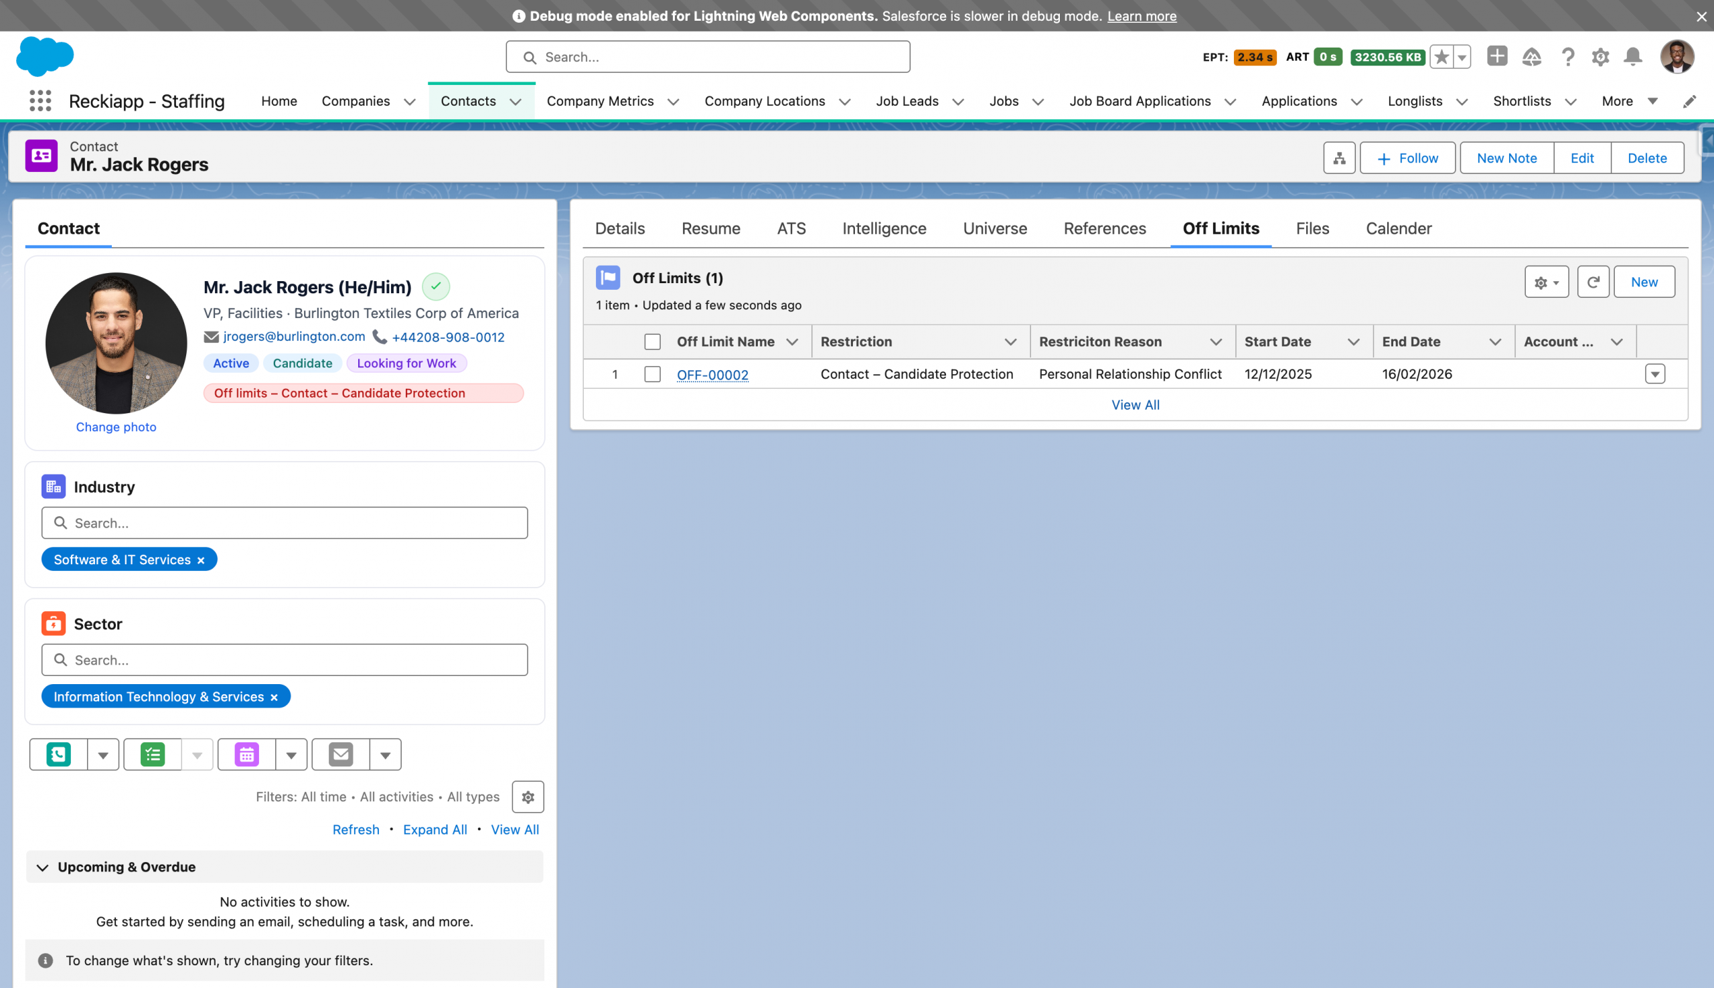Check the OFF-00002 row checkbox
This screenshot has width=1714, height=988.
point(652,375)
